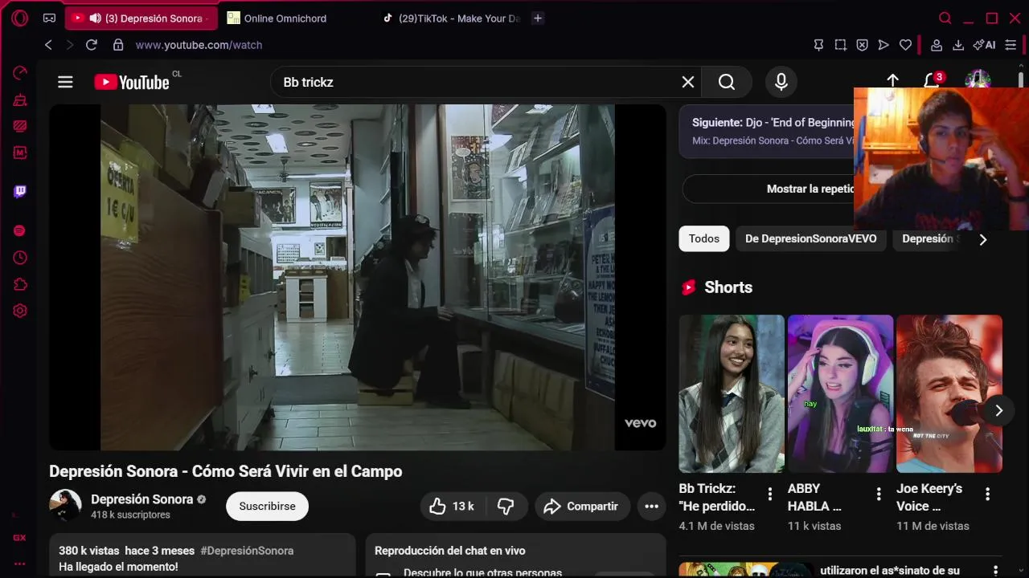Screen dimensions: 1029x578
Task: Switch to Depresión Sonora tab
Action: point(141,18)
